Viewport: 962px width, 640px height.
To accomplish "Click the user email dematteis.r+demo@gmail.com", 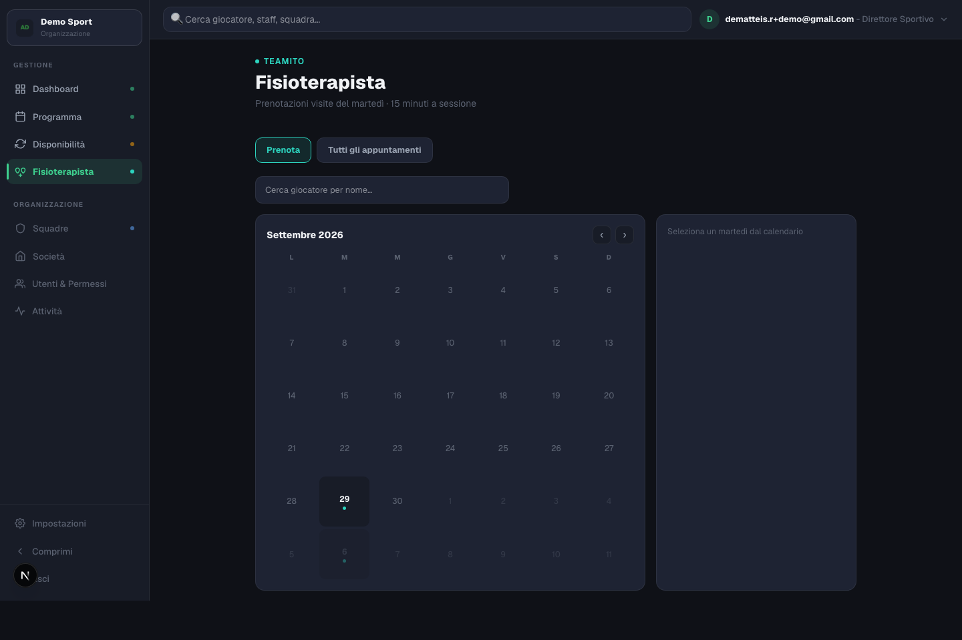I will 790,19.
